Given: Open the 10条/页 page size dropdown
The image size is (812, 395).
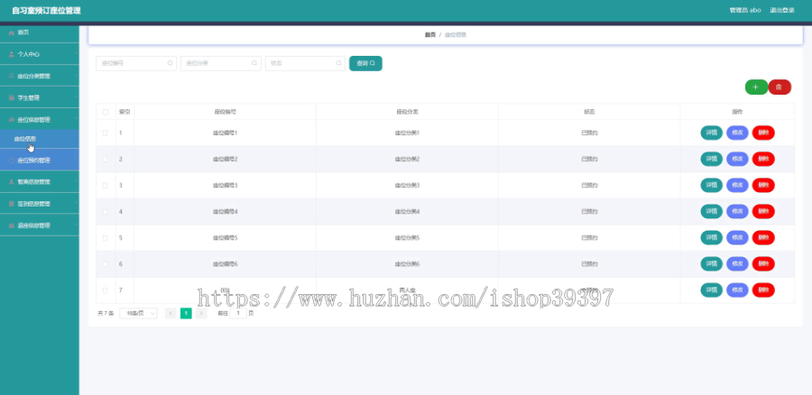Looking at the screenshot, I should (138, 313).
